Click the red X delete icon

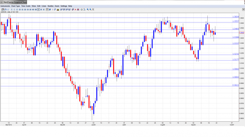tap(75, 9)
